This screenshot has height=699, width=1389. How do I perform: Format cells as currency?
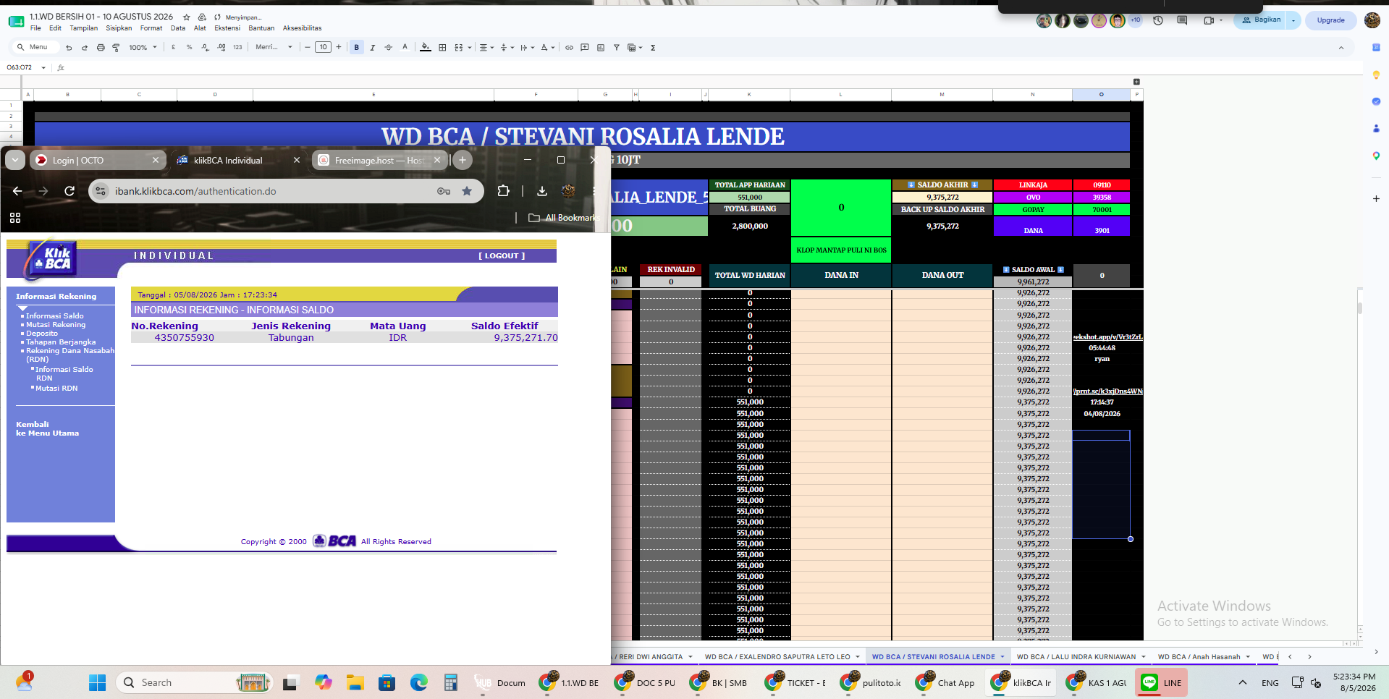pyautogui.click(x=173, y=48)
